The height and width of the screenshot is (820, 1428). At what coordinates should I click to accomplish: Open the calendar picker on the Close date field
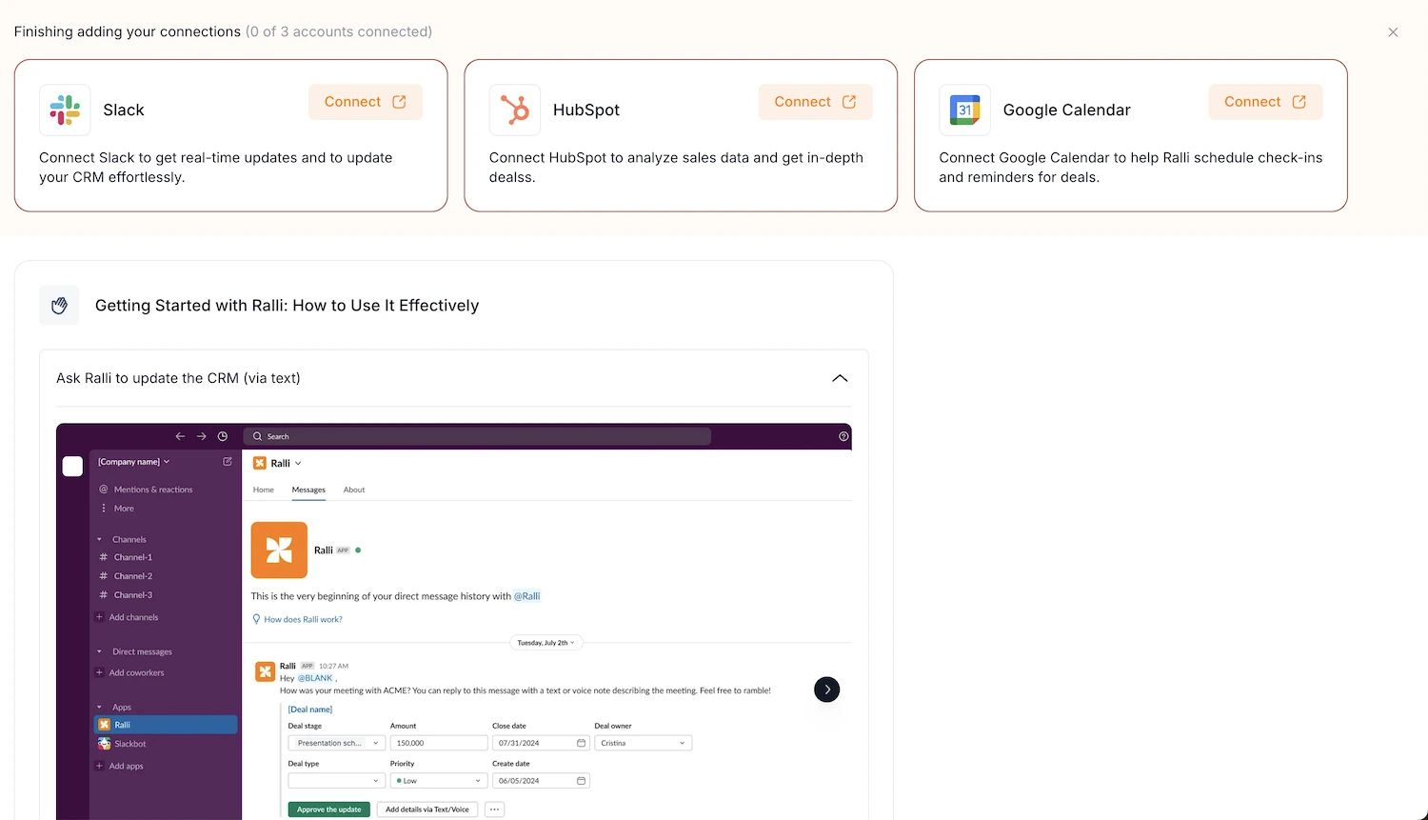click(582, 743)
